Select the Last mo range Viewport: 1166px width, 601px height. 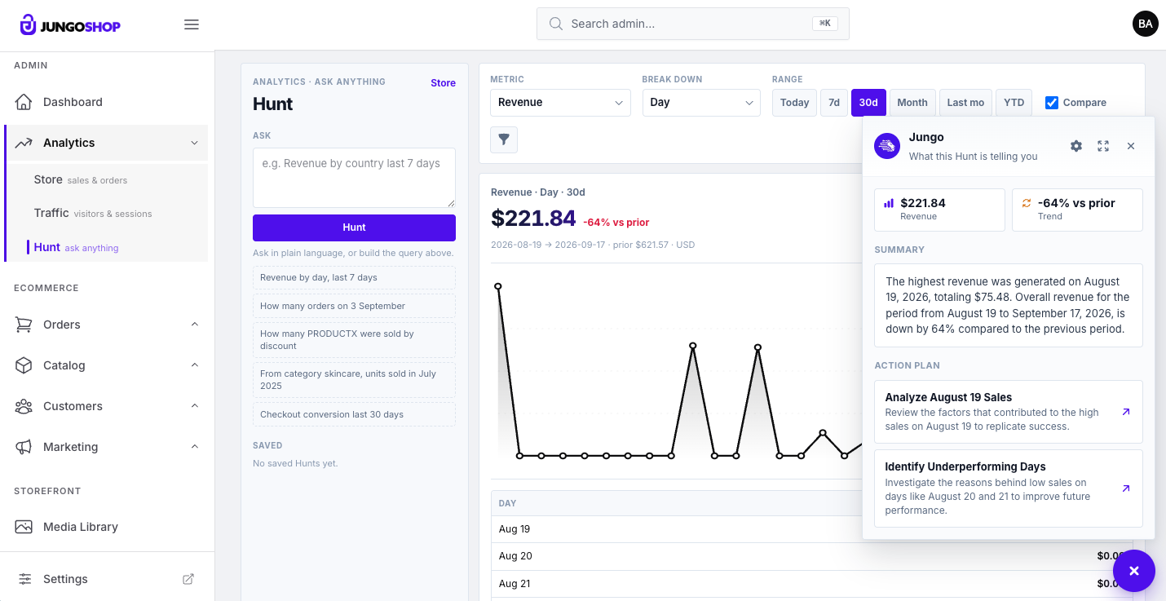coord(965,103)
